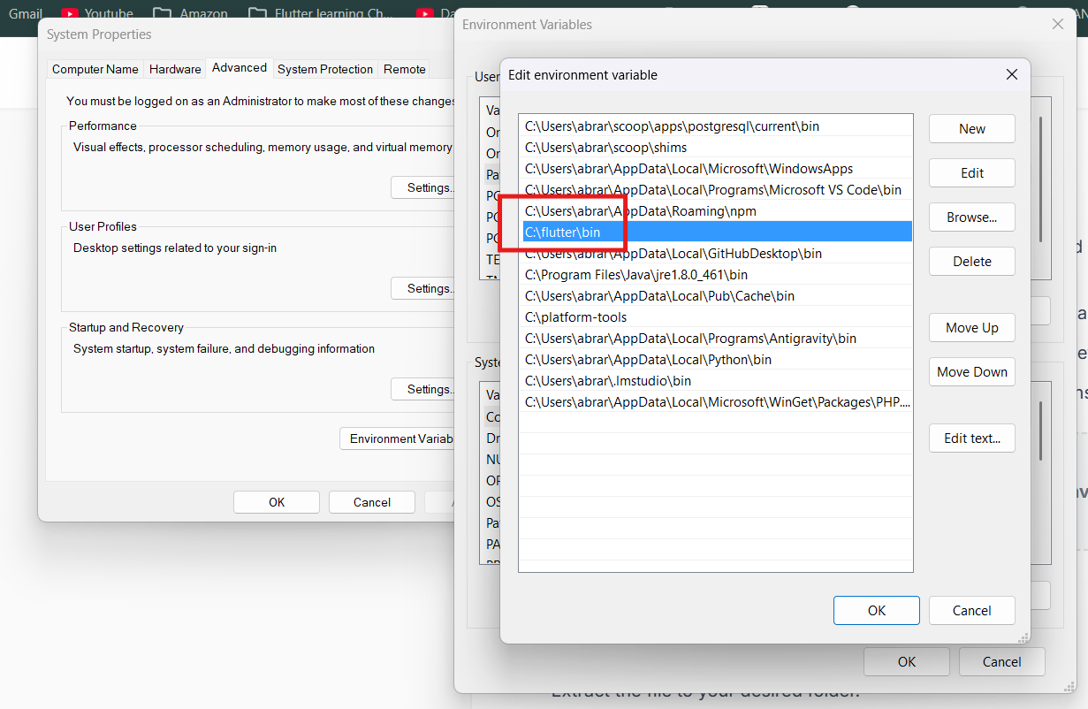Screen dimensions: 1088x709
Task: Select the Pub\Cache\bin path row
Action: point(716,296)
